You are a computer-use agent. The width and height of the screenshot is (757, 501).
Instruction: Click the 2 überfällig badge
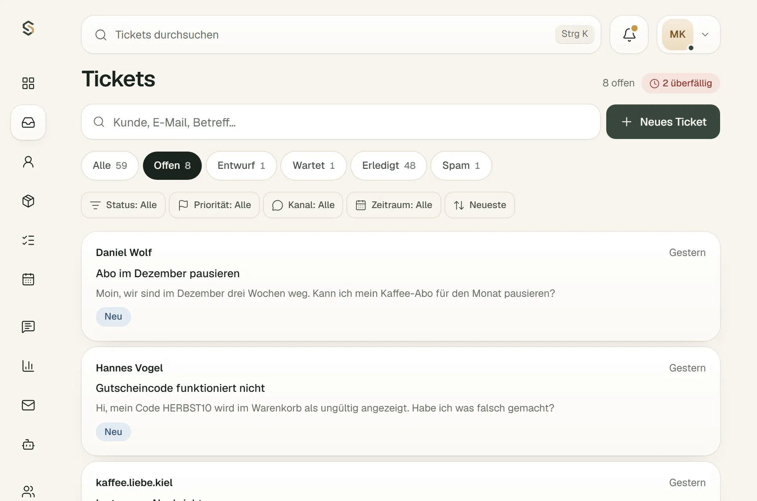coord(681,83)
